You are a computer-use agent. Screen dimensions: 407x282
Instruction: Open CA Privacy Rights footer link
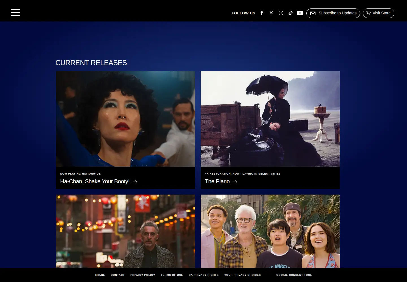(203, 275)
